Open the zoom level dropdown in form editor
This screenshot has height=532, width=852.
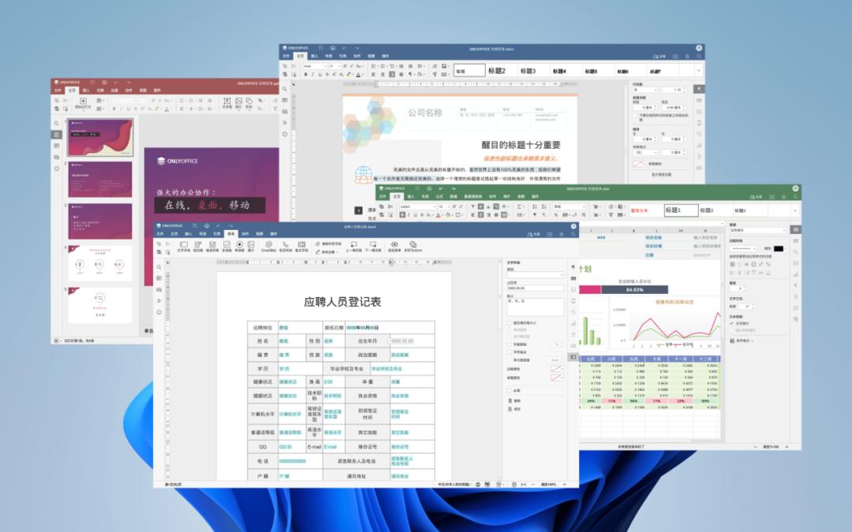[547, 484]
